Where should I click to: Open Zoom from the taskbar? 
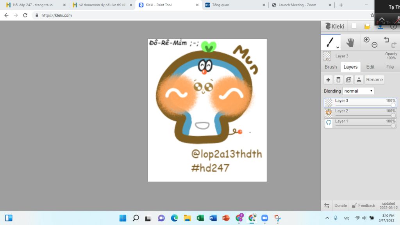tap(264, 218)
